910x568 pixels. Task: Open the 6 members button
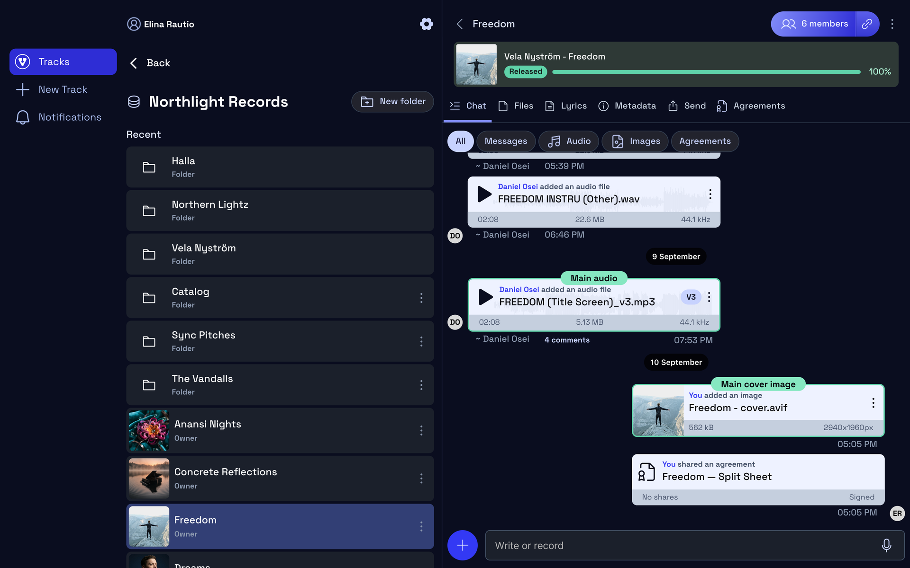pos(813,24)
